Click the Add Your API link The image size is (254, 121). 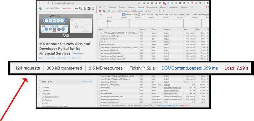tap(87, 82)
